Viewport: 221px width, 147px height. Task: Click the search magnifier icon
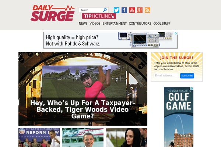click(x=105, y=10)
